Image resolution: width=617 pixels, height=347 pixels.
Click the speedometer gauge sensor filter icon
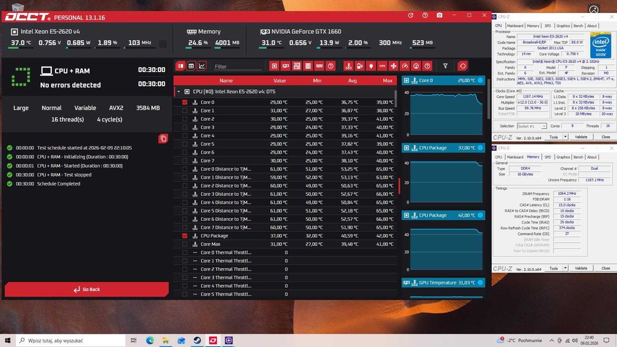coord(405,66)
